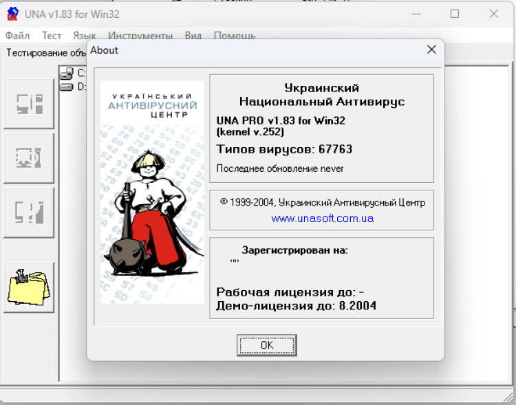Close the UNA main window
The image size is (516, 405).
[x=493, y=14]
